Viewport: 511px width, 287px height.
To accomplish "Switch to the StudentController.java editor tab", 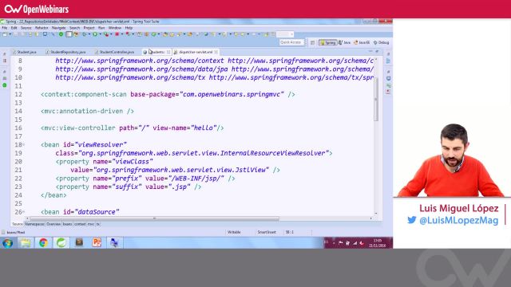I will [114, 52].
